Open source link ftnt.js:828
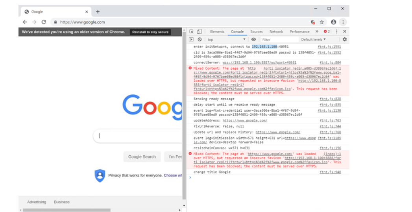The height and width of the screenshot is (212, 412). (330, 99)
